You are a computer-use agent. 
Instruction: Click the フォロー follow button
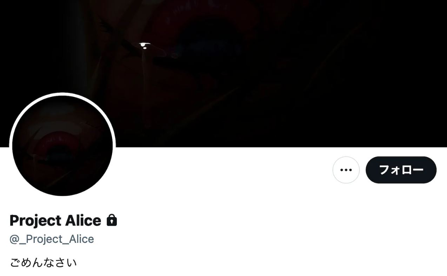pos(401,170)
